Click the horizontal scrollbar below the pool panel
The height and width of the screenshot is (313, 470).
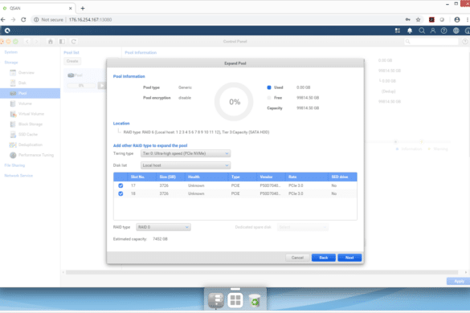point(262,272)
